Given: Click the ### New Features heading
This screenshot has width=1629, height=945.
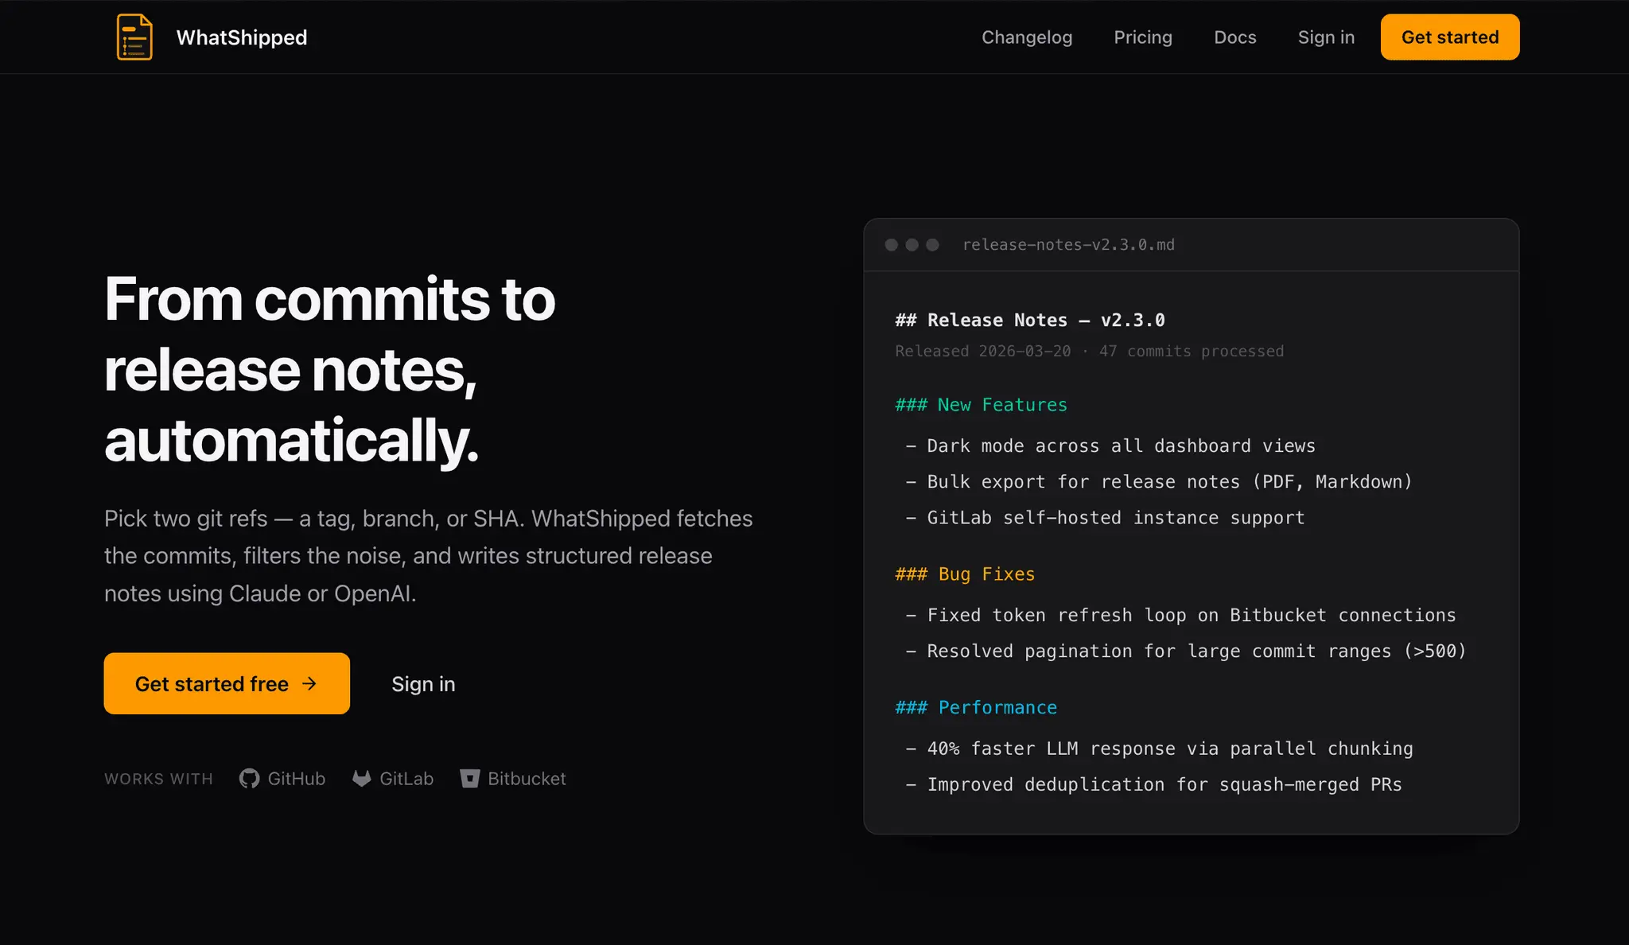Looking at the screenshot, I should (x=981, y=405).
